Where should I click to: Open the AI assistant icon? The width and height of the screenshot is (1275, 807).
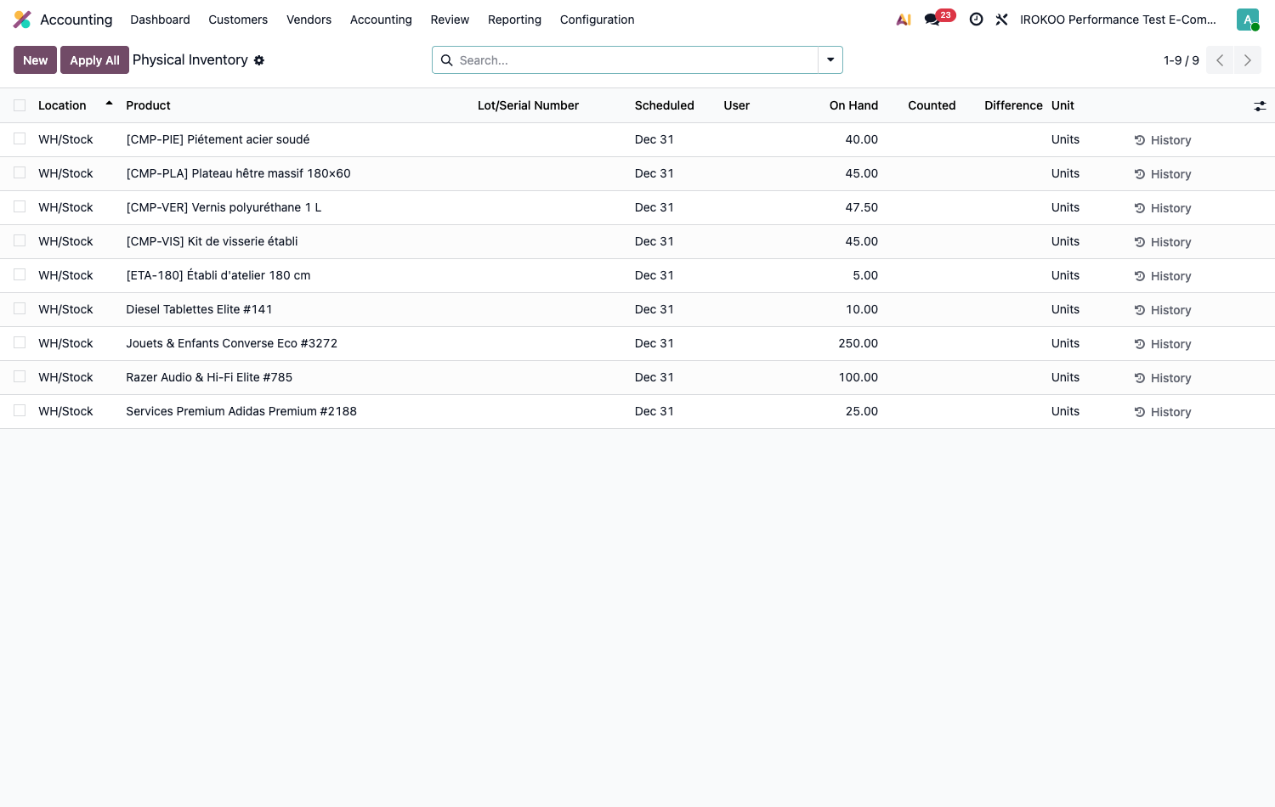tap(904, 20)
